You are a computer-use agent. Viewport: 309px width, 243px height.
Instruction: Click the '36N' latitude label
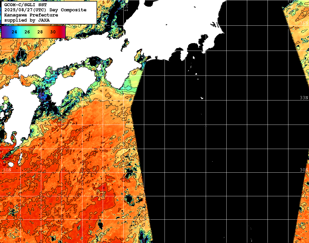click(304, 23)
